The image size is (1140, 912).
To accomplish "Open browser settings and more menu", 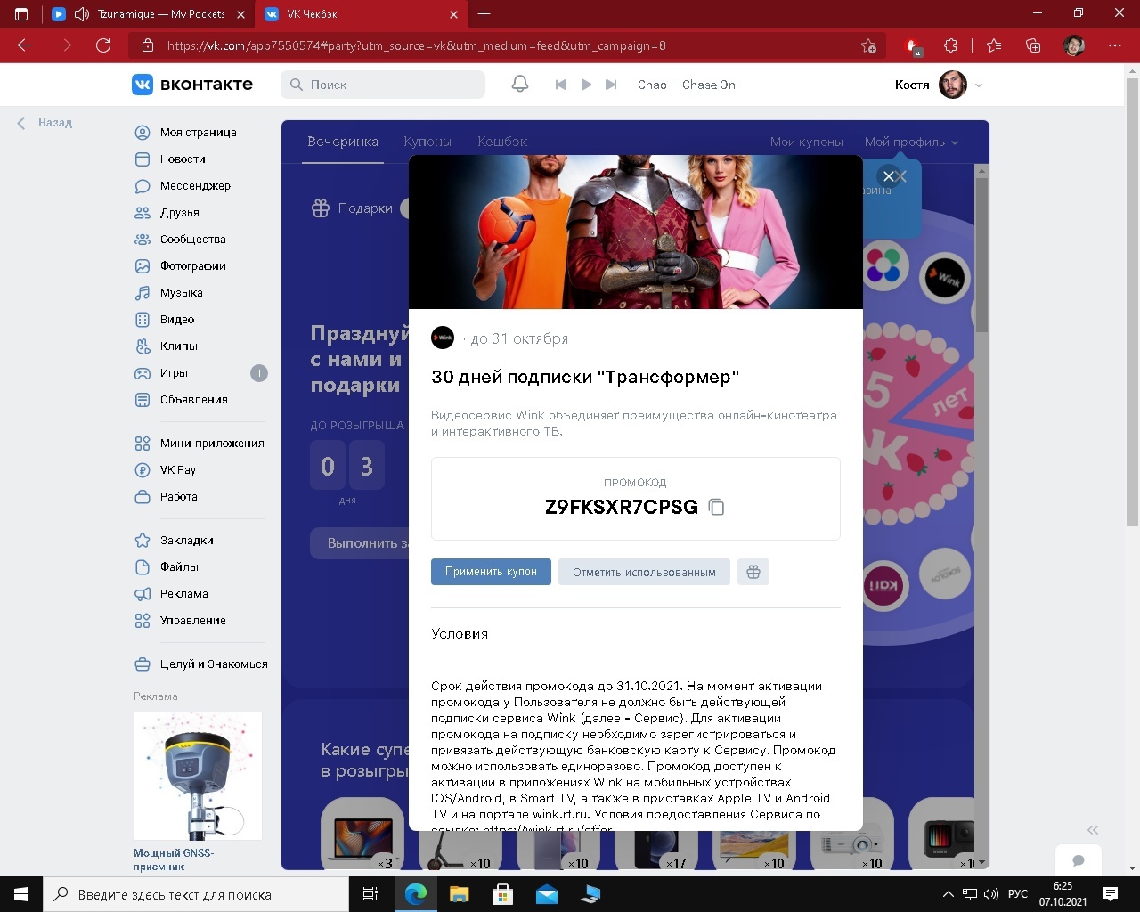I will pos(1115,45).
